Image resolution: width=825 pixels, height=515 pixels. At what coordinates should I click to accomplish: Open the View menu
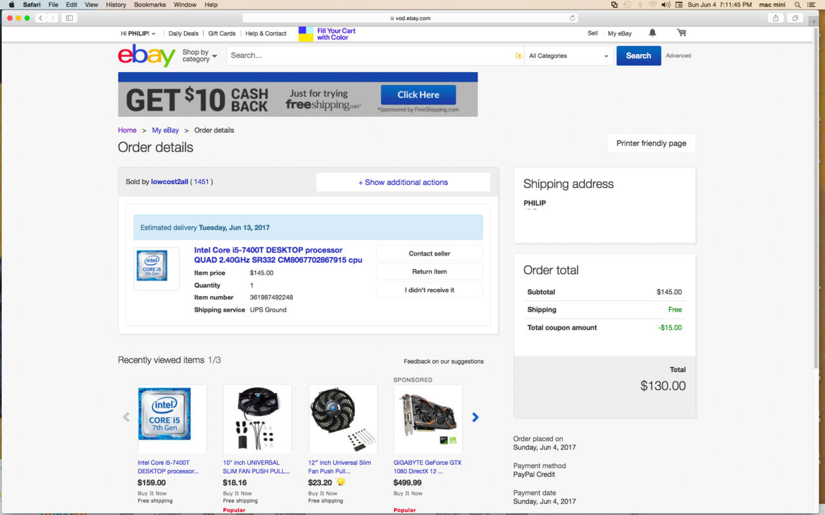(x=92, y=5)
